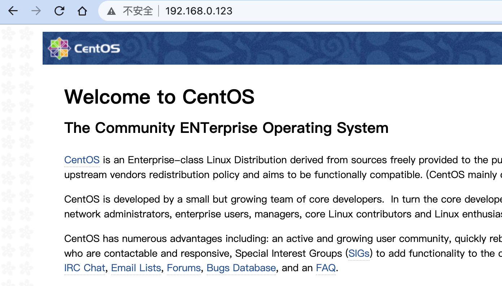The height and width of the screenshot is (286, 502).
Task: Open the Bugs Database link
Action: pyautogui.click(x=241, y=268)
